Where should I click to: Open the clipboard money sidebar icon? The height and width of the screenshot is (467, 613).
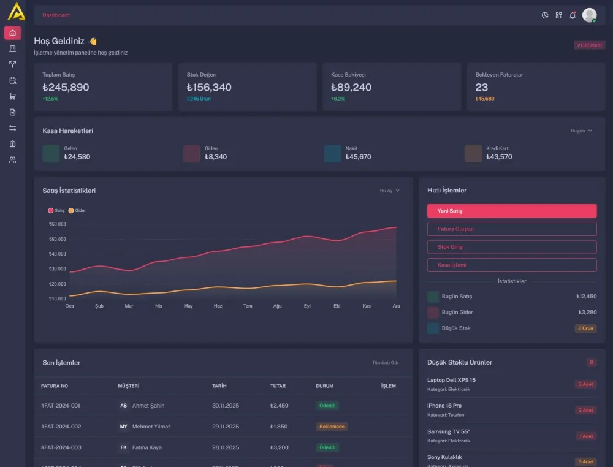coord(12,144)
